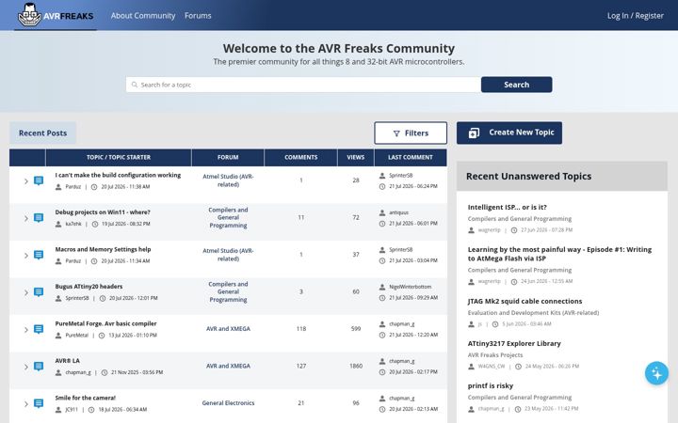This screenshot has height=423, width=678.
Task: Open topic Bugus ATtiny20 headers
Action: tap(89, 286)
